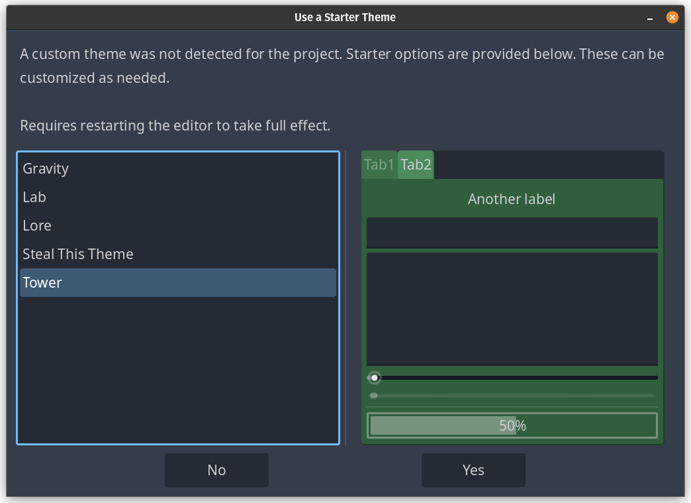Select Tab2 in the theme preview
The height and width of the screenshot is (503, 691).
(x=416, y=165)
